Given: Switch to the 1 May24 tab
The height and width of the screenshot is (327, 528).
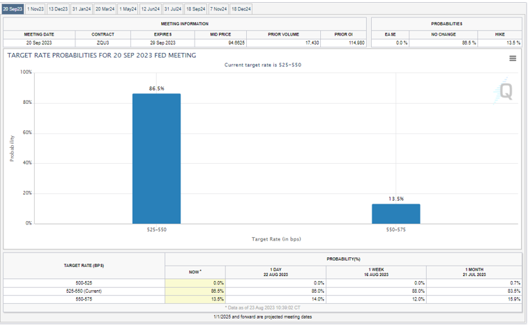Looking at the screenshot, I should pos(128,9).
